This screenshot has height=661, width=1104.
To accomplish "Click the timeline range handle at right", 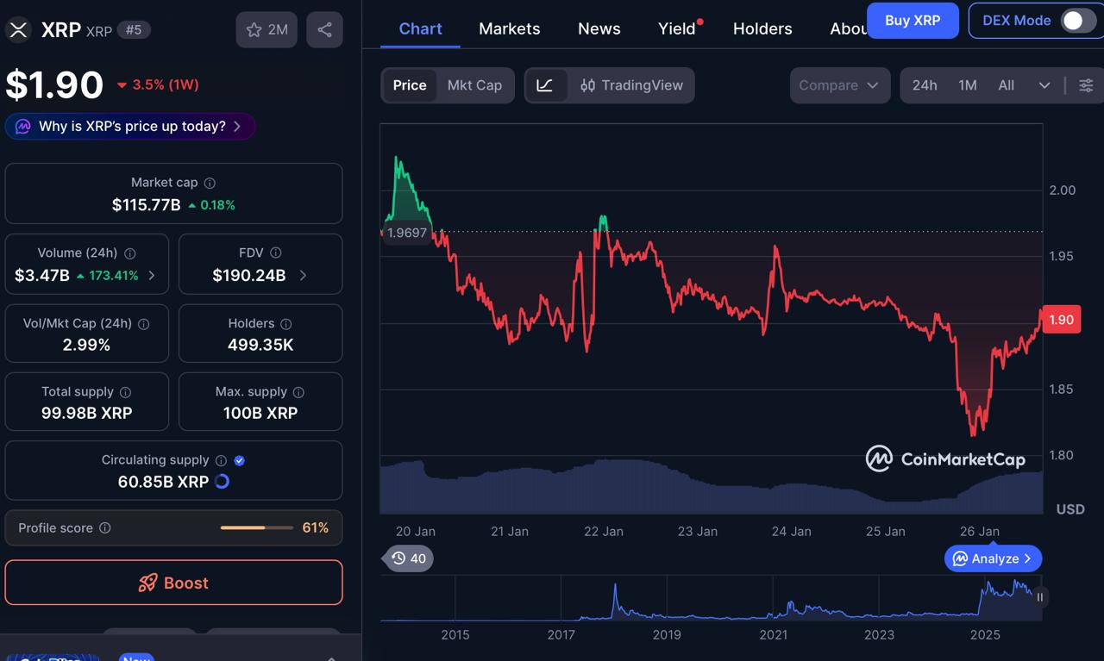I will (1039, 596).
